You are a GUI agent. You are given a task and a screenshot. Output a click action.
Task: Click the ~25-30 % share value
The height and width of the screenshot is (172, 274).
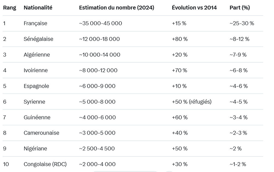242,24
